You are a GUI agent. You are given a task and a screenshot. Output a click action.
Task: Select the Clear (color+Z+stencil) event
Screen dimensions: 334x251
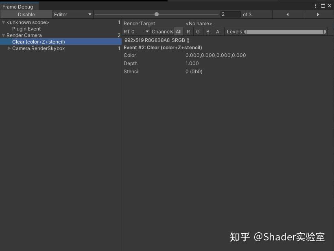point(39,41)
